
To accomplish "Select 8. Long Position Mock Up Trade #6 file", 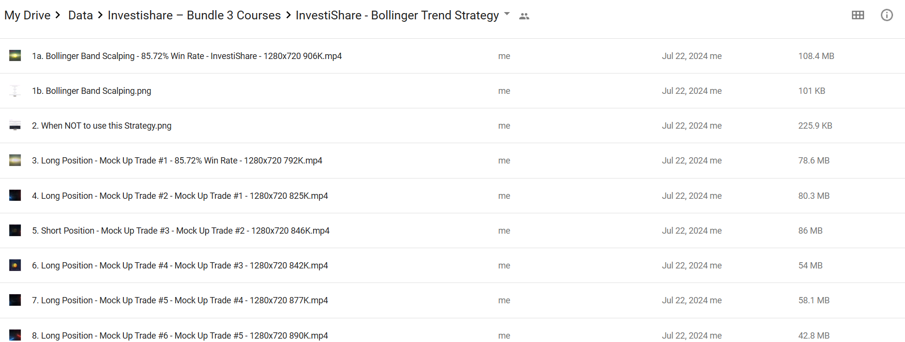I will tap(180, 336).
